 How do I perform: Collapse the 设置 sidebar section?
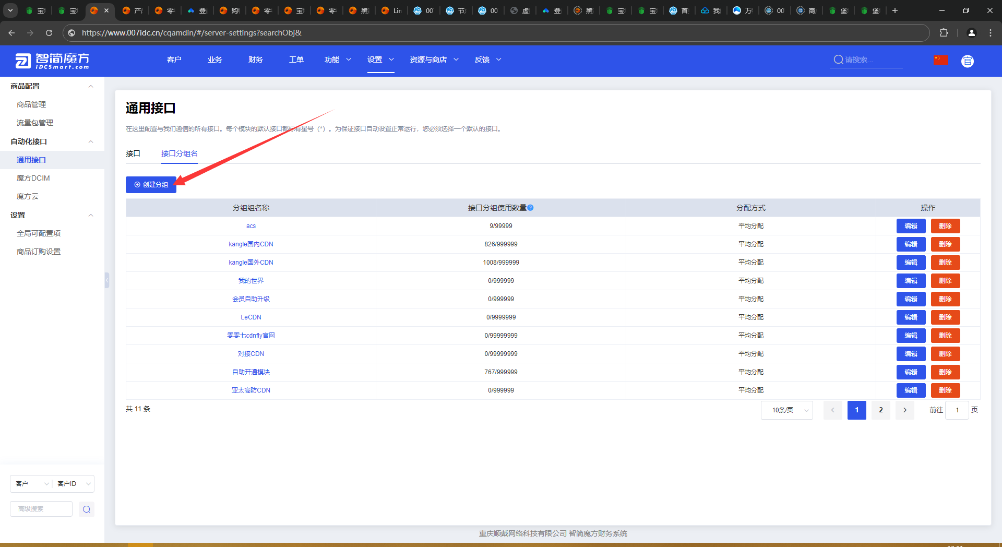click(91, 215)
